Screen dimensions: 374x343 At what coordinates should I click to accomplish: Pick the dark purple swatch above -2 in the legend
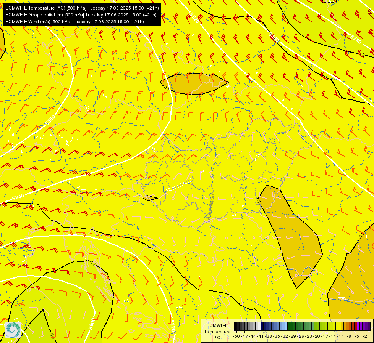369,327
